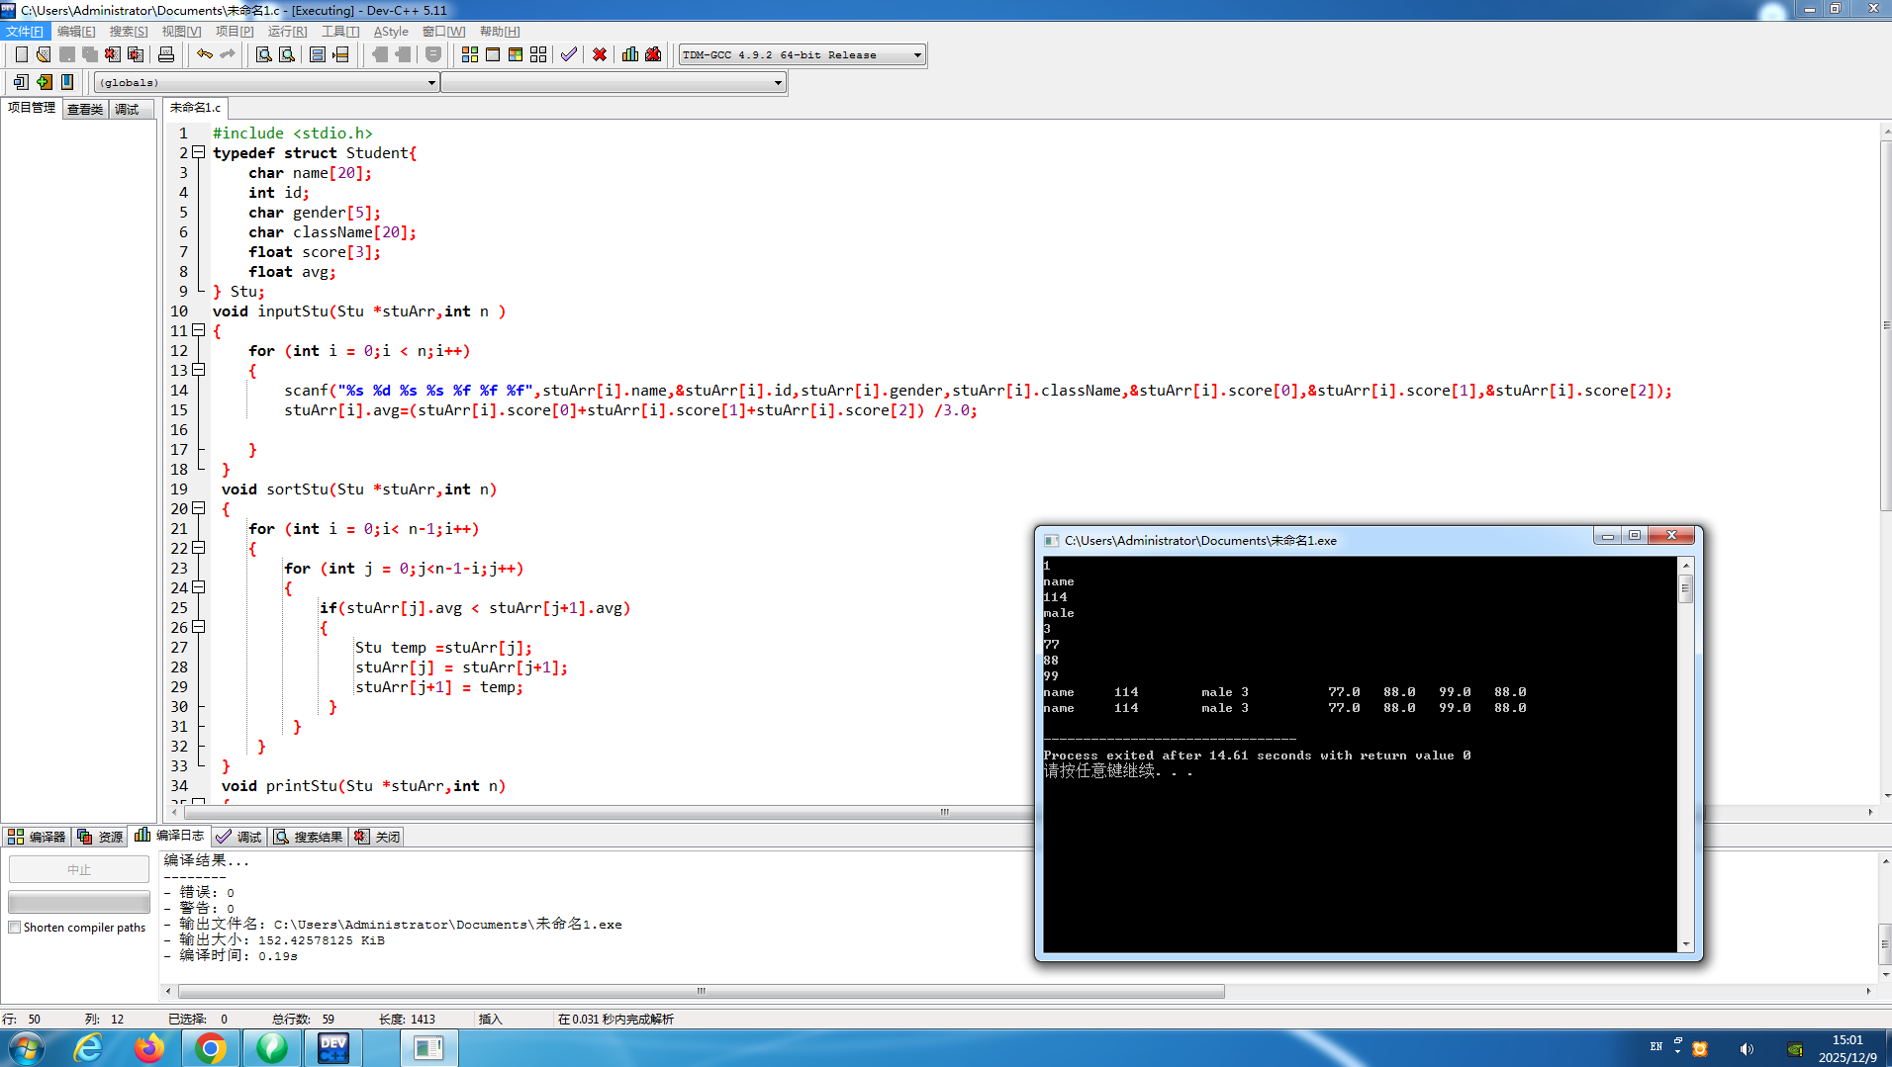This screenshot has height=1067, width=1892.
Task: Click the Compile and Run toolbar icon
Action: [x=516, y=54]
